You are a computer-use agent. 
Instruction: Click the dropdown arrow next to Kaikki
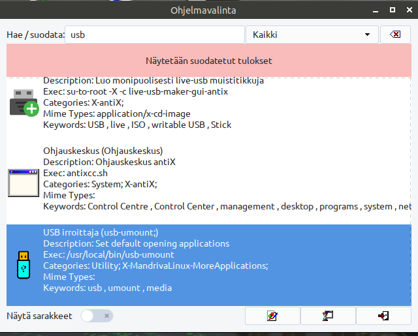point(367,35)
